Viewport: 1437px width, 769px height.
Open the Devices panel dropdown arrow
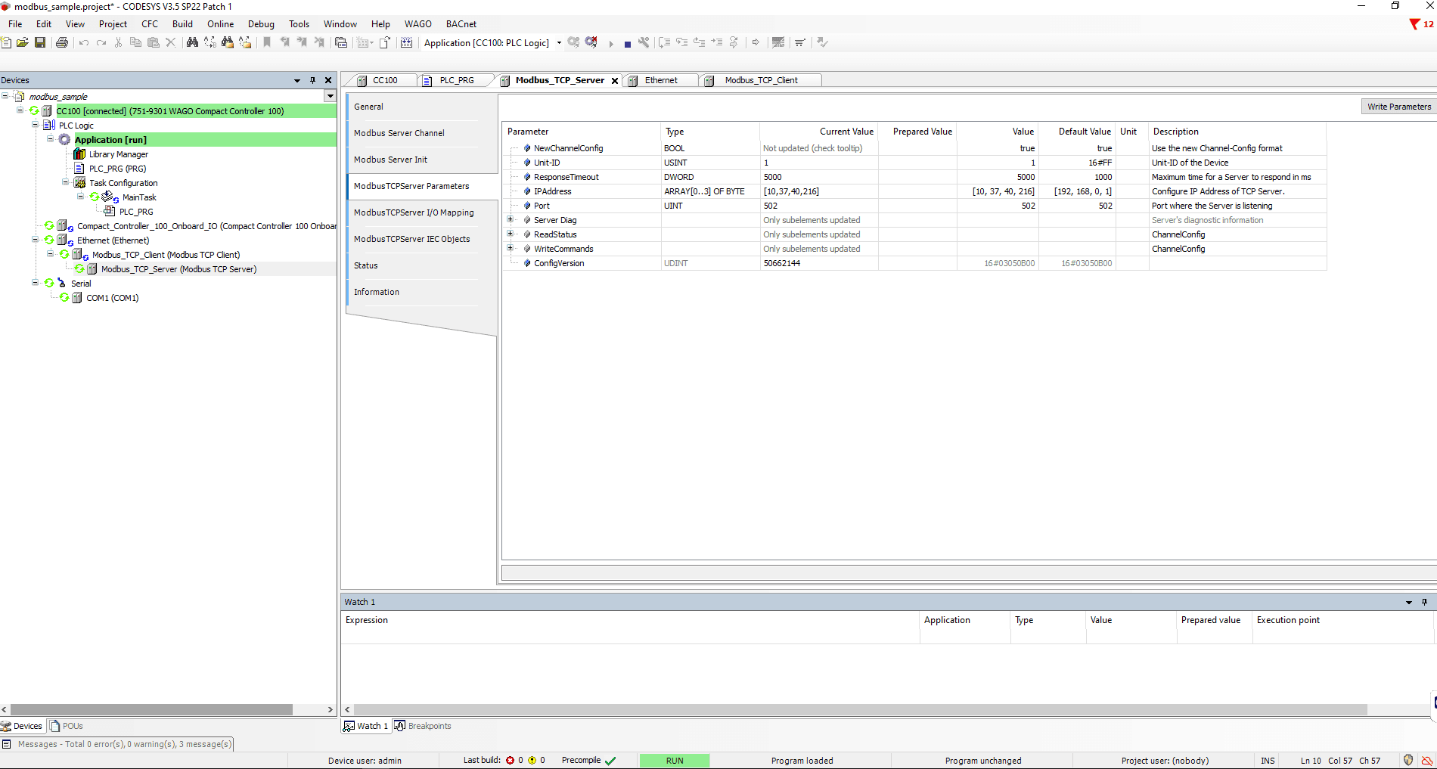(x=297, y=80)
